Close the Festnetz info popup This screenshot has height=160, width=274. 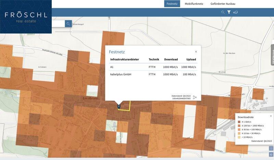coord(196,52)
